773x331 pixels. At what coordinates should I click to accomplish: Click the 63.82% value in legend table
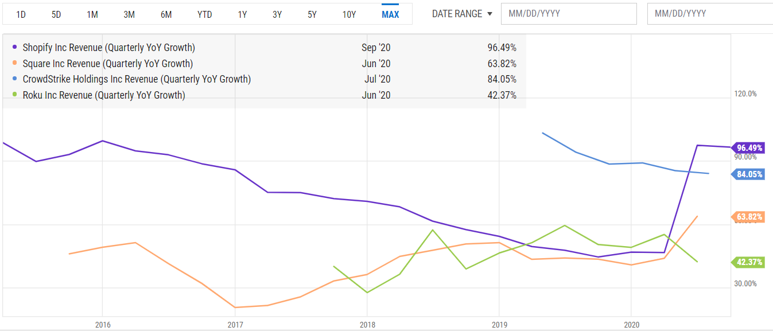(502, 64)
